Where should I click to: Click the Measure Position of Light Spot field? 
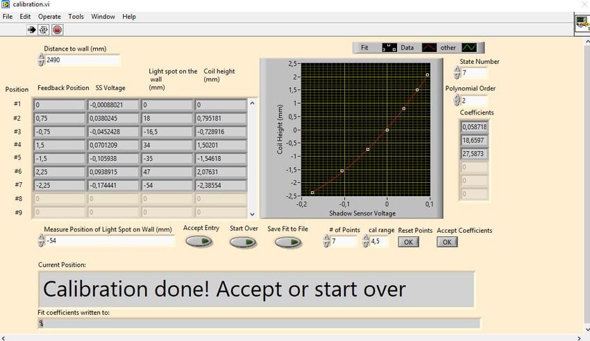110,241
